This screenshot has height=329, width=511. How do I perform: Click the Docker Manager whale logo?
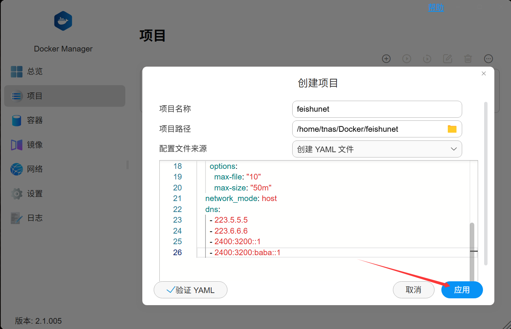pos(63,21)
